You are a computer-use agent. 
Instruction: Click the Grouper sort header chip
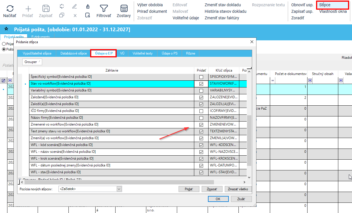(32, 62)
